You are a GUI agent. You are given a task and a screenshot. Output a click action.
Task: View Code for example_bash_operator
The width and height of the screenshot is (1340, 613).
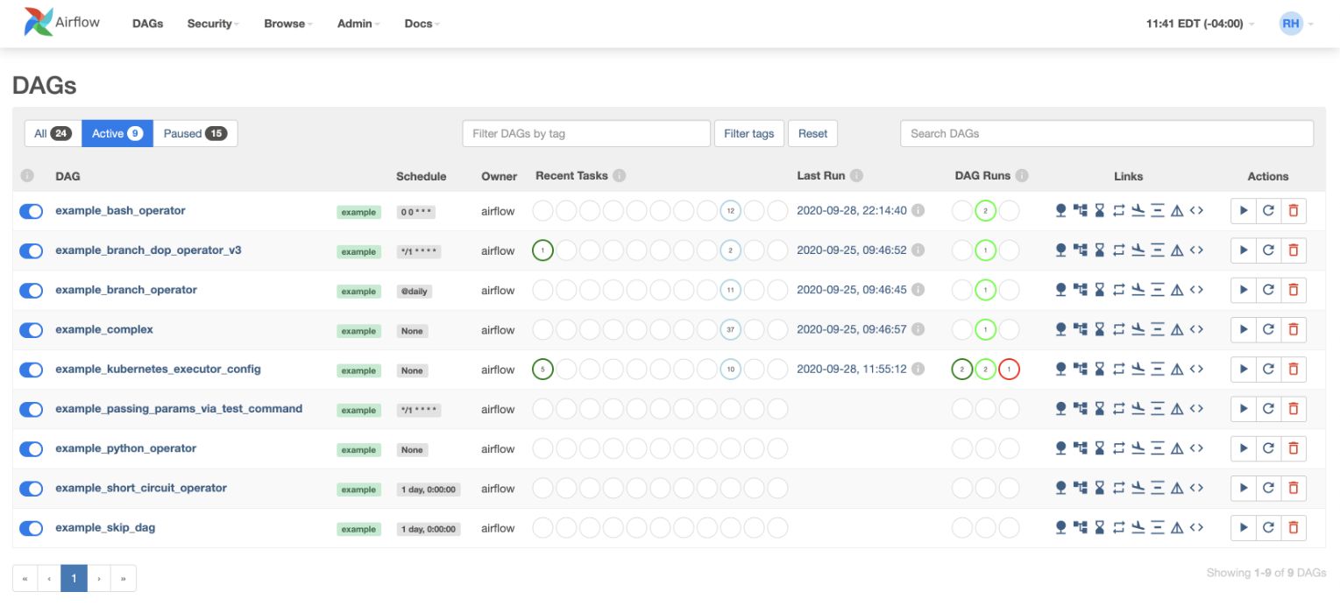pyautogui.click(x=1196, y=210)
